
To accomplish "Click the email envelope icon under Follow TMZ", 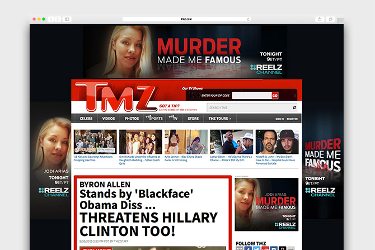I will point(240,248).
